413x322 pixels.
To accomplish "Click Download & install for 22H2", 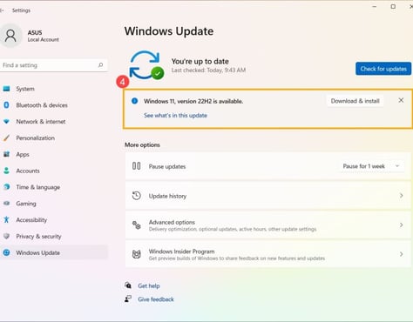I will (355, 101).
